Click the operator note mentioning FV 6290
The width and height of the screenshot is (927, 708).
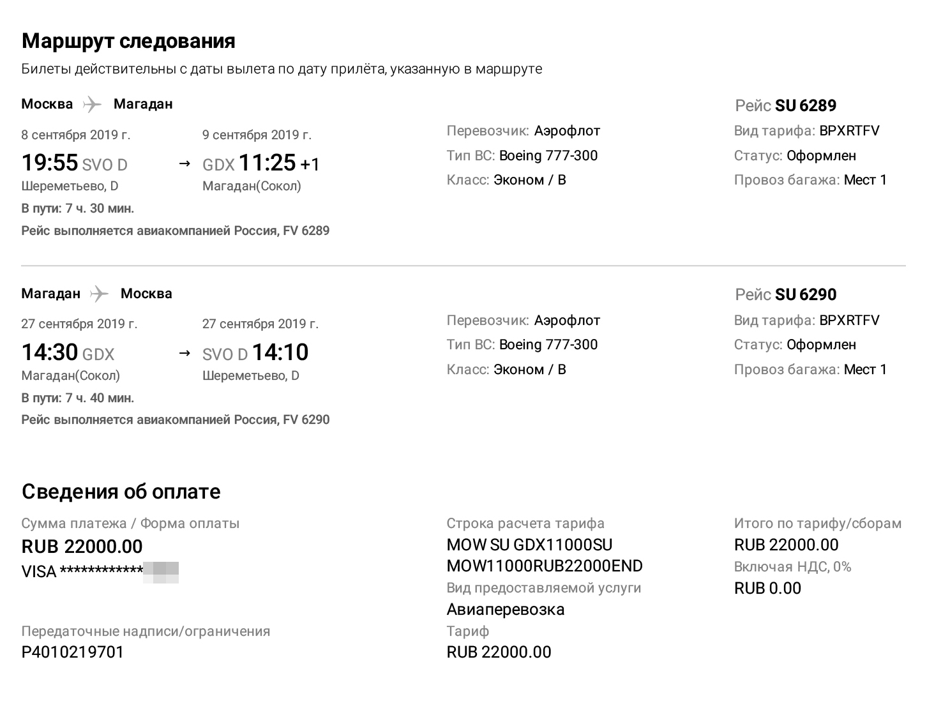(x=176, y=419)
